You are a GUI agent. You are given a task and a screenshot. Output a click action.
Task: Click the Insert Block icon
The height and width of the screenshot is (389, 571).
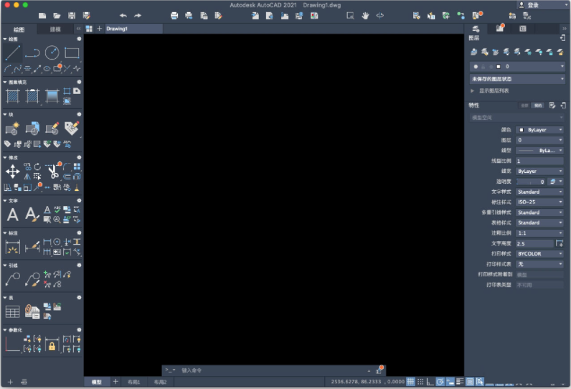point(32,128)
